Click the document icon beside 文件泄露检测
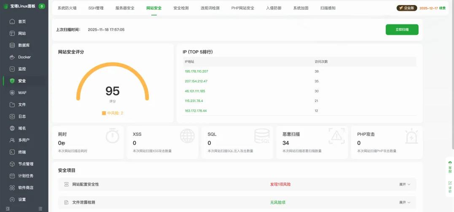 [66, 202]
